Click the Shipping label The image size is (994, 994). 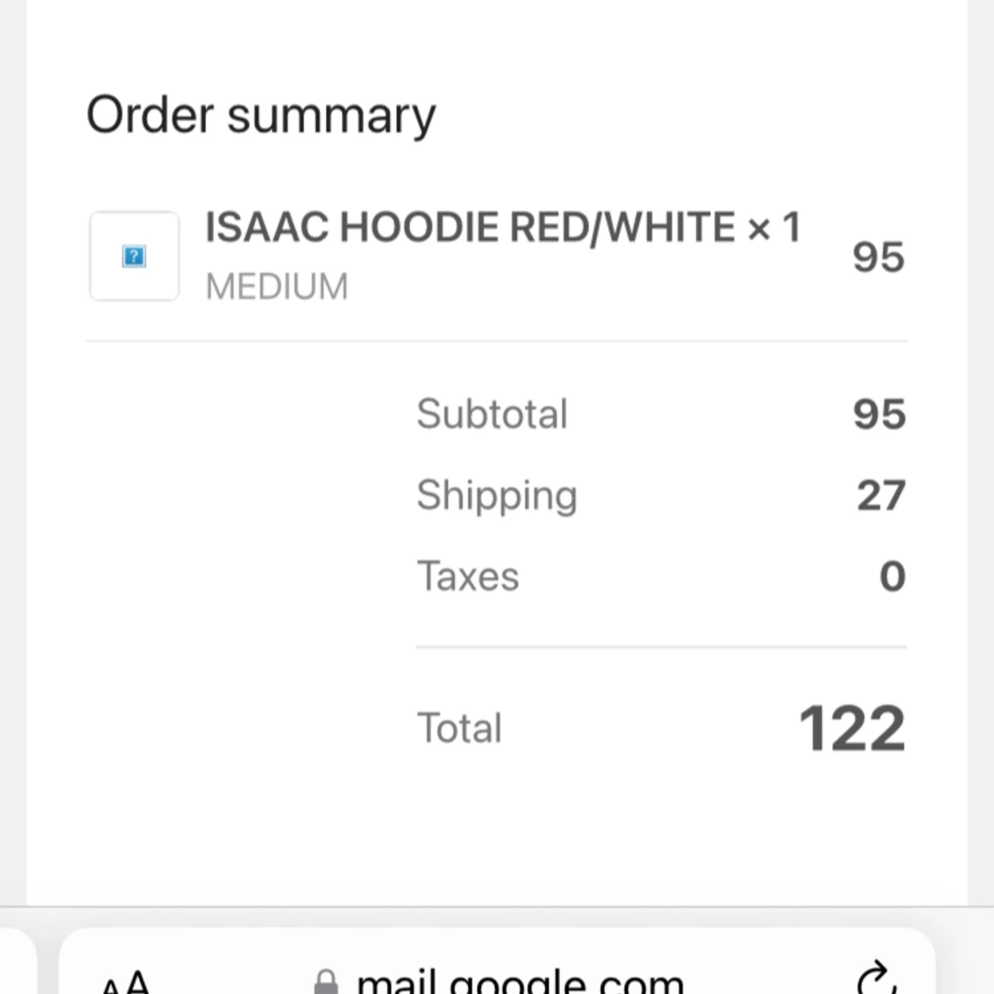click(x=497, y=497)
